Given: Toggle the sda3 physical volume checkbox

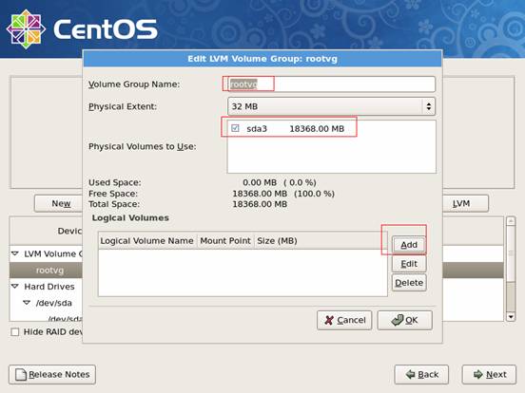Looking at the screenshot, I should (235, 128).
